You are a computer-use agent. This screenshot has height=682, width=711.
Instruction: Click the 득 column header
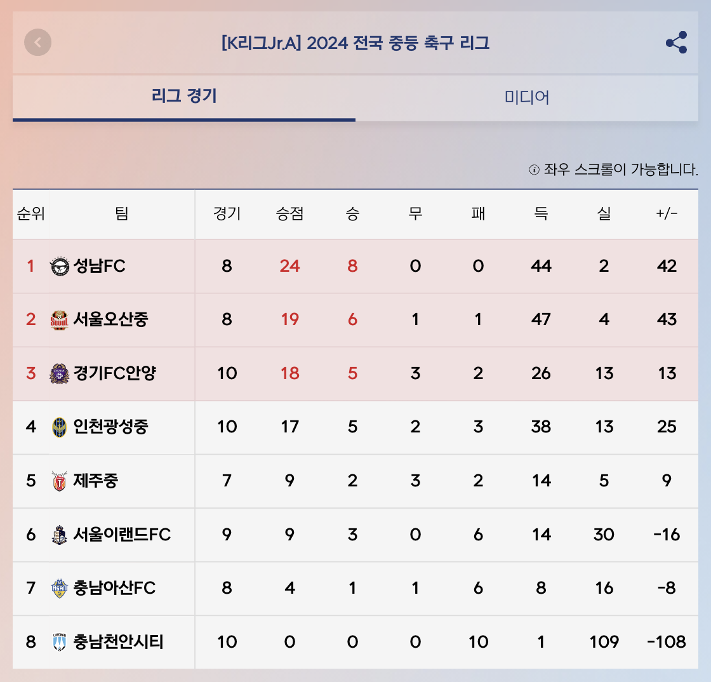point(541,214)
